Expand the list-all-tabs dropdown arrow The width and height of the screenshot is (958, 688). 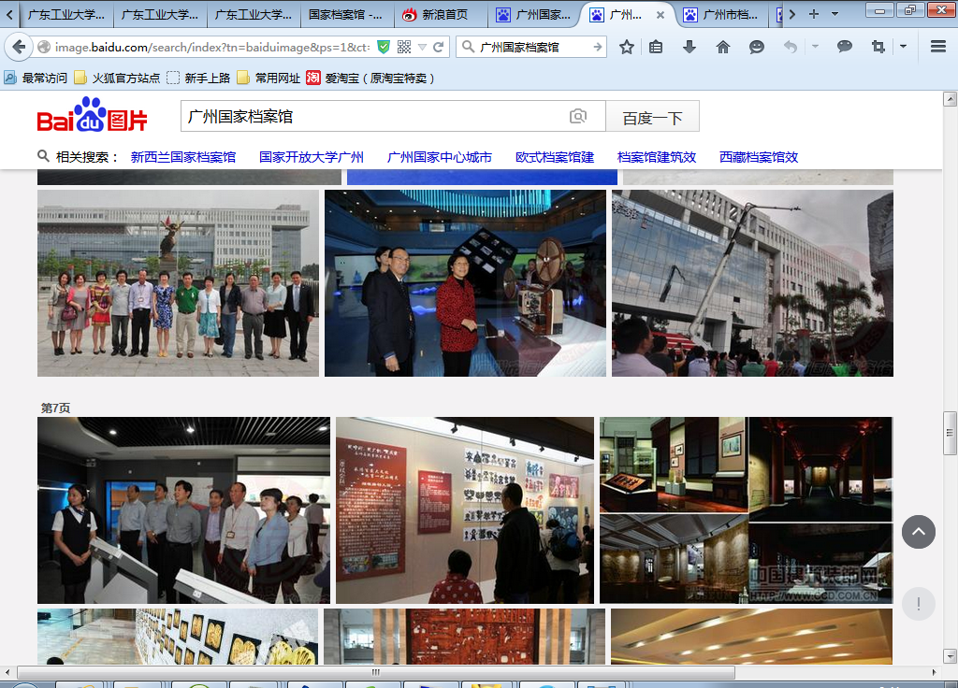tap(835, 14)
